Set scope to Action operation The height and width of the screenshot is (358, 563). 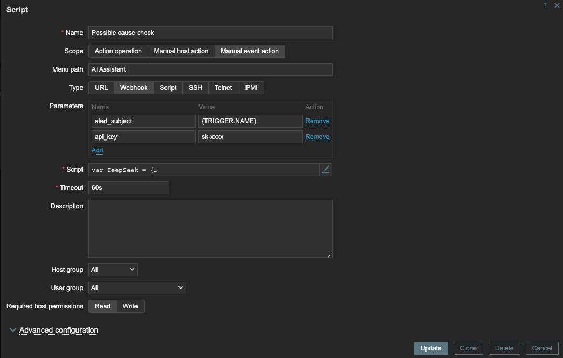pyautogui.click(x=118, y=51)
